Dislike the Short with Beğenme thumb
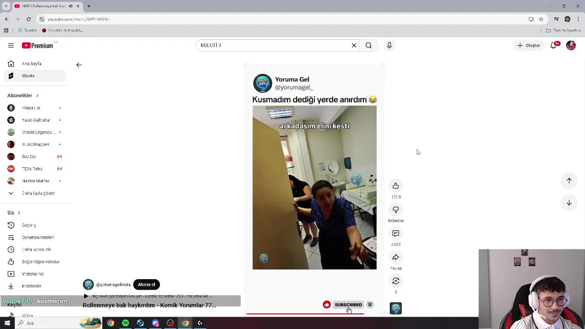Image resolution: width=585 pixels, height=329 pixels. (396, 209)
